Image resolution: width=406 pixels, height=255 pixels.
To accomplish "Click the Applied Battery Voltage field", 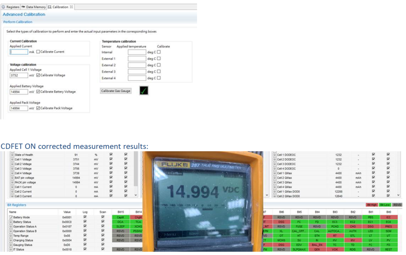I will [x=19, y=92].
